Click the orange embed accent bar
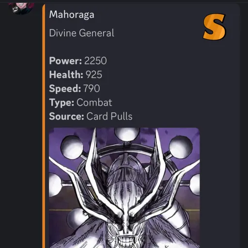248x248 pixels. (x=44, y=126)
